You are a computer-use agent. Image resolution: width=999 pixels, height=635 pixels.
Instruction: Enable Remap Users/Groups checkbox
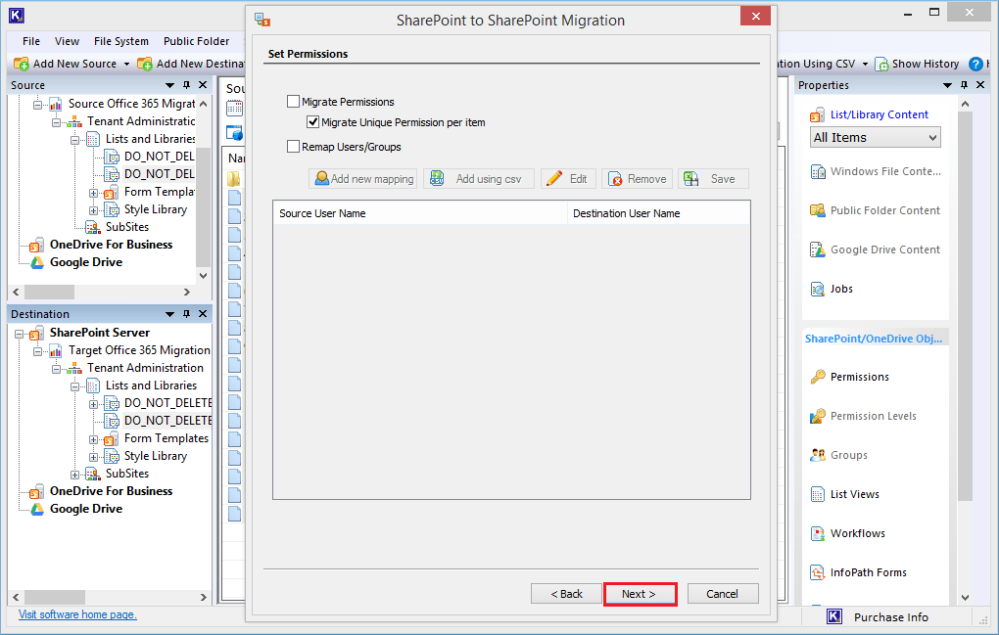pos(293,147)
